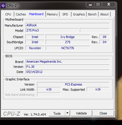Click the Model field showing Z75 Pro3
Screen dimensions: 122x125
[52, 30]
